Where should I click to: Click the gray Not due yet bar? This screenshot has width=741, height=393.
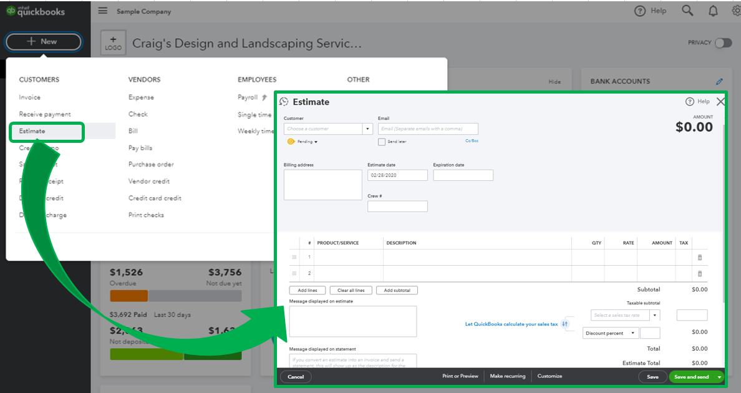(195, 296)
